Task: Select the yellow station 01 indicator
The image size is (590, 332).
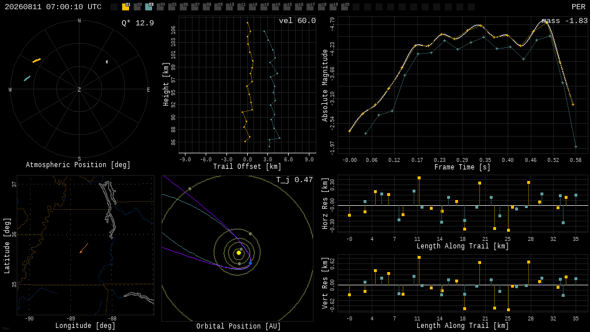Action: point(126,6)
